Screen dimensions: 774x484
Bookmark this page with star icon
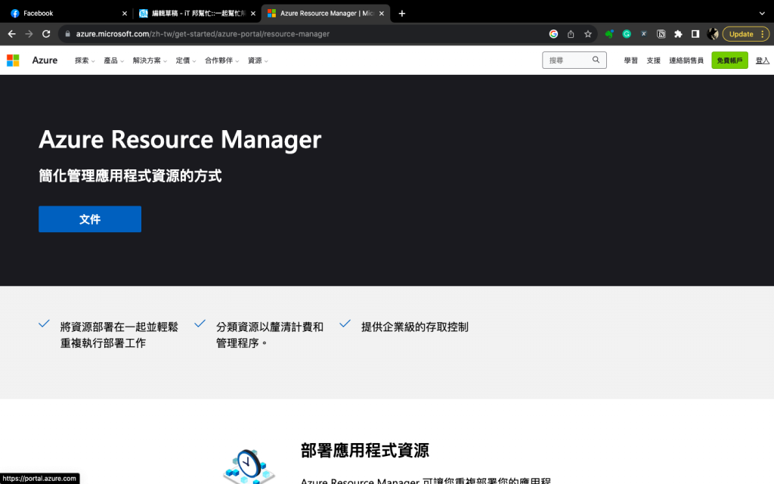coord(588,34)
